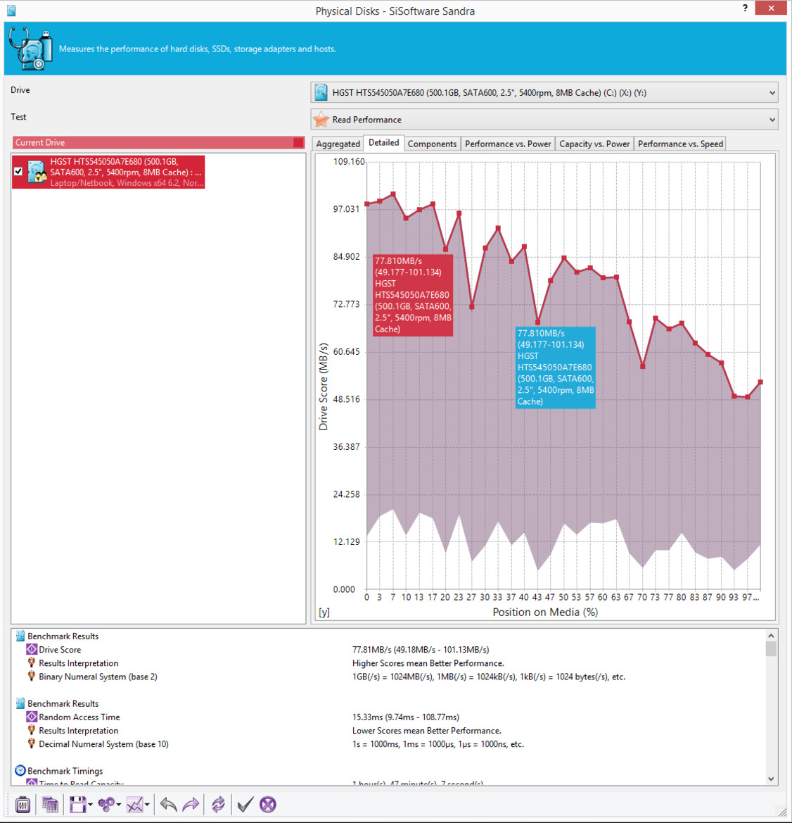Viewport: 792px width, 823px height.
Task: Click the 77.81MB/s drive score value
Action: click(x=421, y=650)
